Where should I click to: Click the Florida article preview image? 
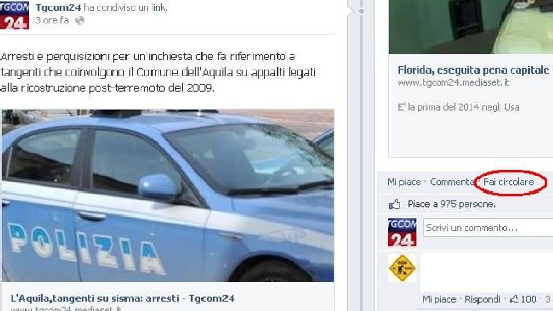click(x=471, y=27)
